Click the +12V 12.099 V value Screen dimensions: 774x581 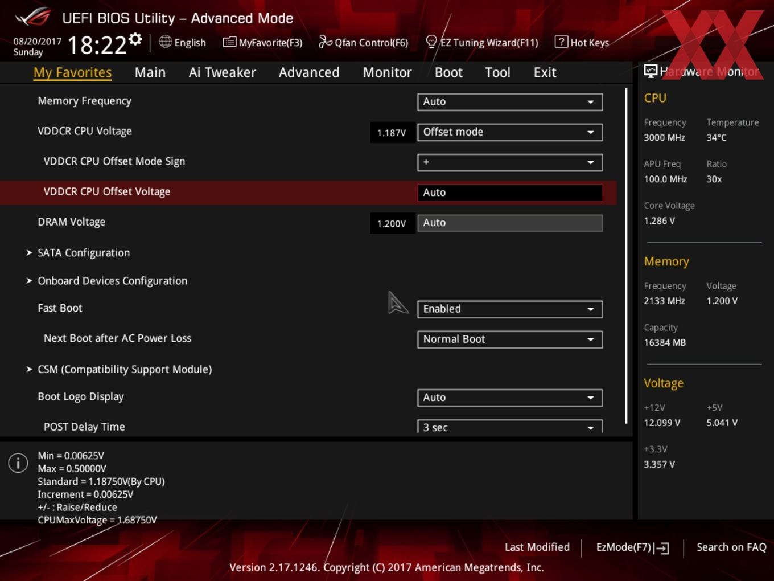click(x=662, y=423)
